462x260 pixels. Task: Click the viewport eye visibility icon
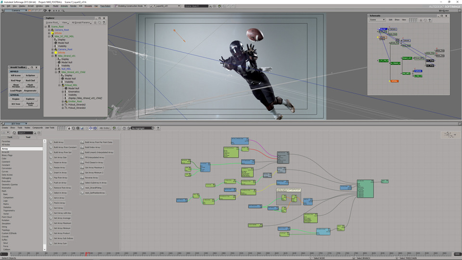pyautogui.click(x=50, y=11)
